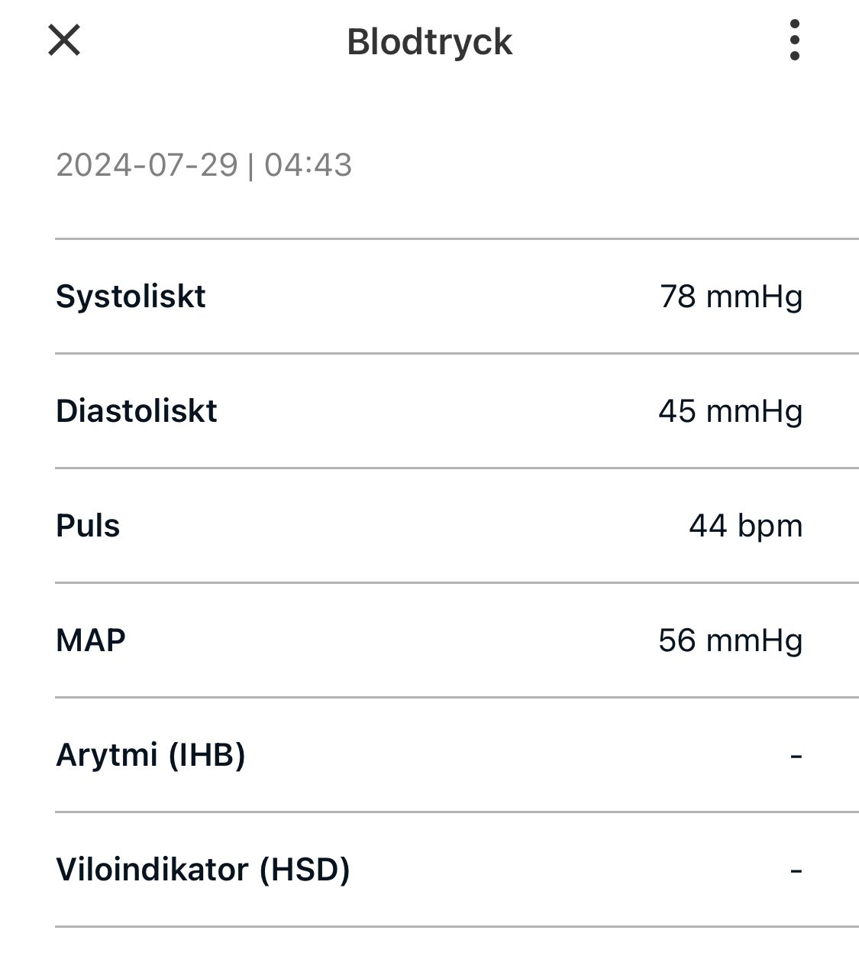Image resolution: width=859 pixels, height=979 pixels.
Task: Select the 45 mmHg diastolic value
Action: pyautogui.click(x=730, y=411)
